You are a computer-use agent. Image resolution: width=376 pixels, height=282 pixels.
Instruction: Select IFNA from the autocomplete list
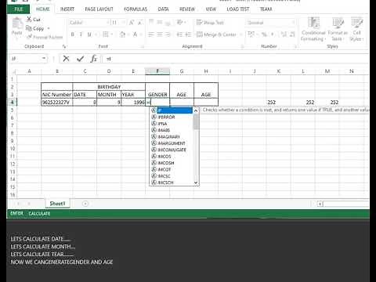tap(172, 124)
